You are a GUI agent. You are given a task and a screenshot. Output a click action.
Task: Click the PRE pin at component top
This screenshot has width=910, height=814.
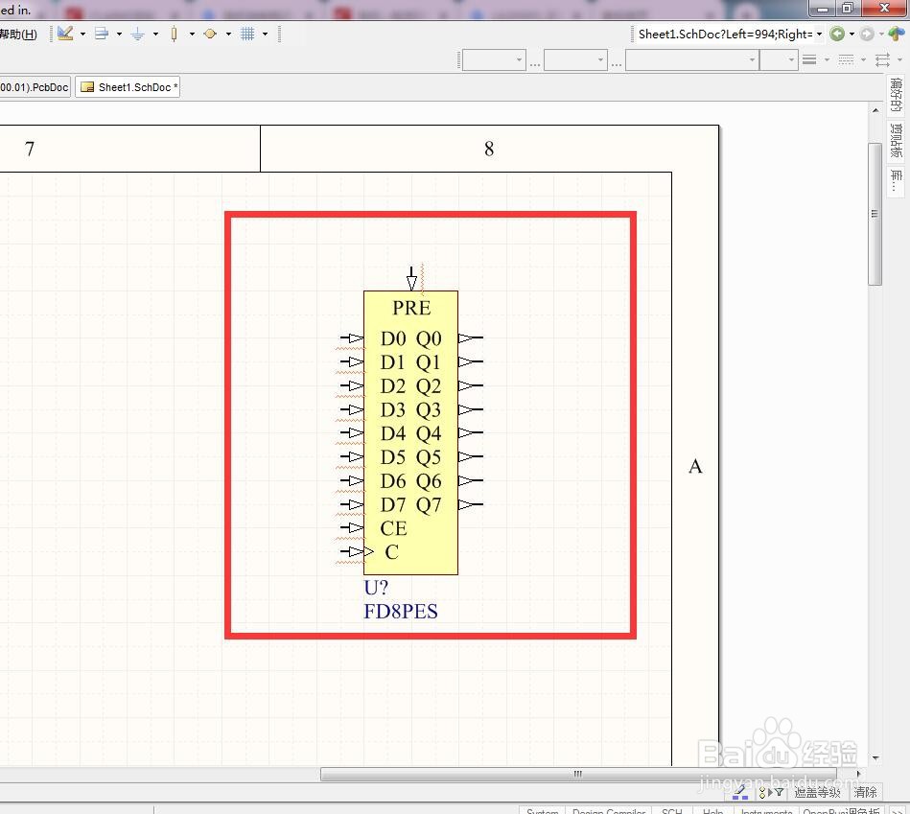pos(411,278)
